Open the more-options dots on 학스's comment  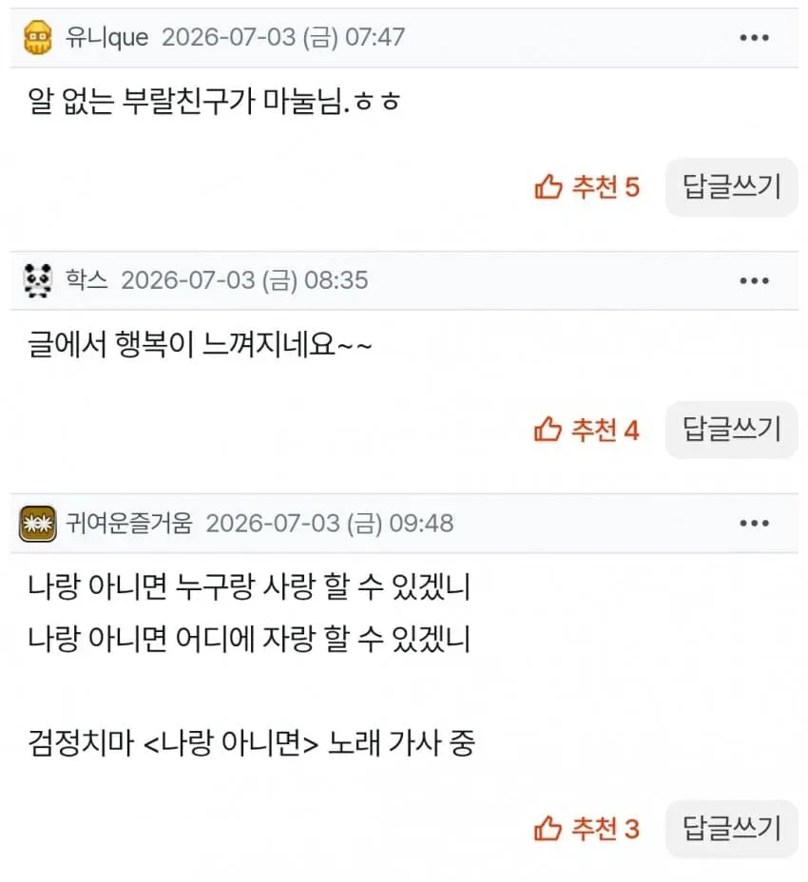754,280
